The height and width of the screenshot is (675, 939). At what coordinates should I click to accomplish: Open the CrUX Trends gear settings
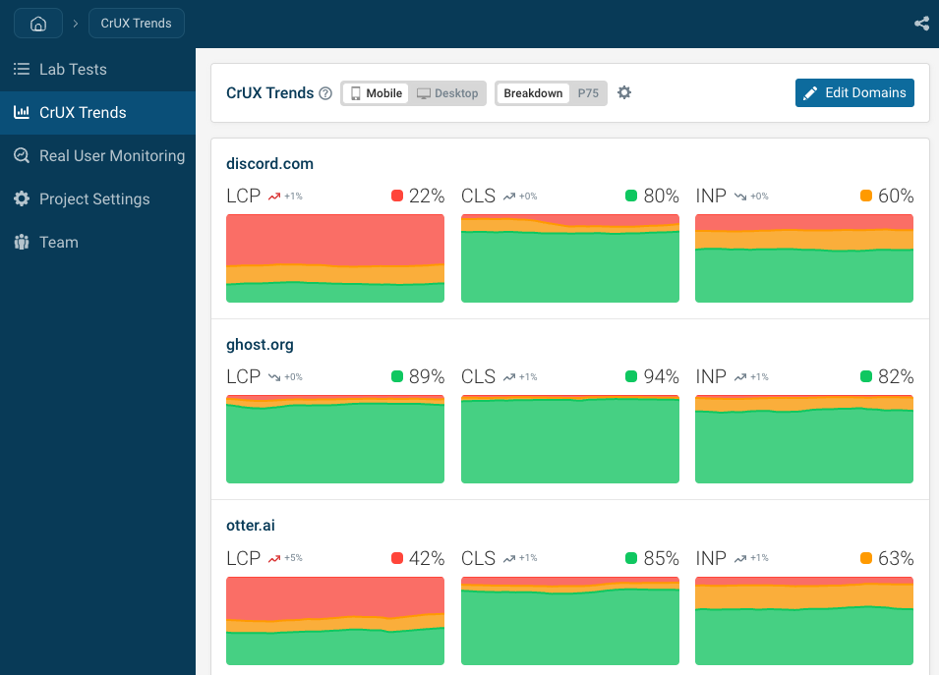click(x=624, y=92)
